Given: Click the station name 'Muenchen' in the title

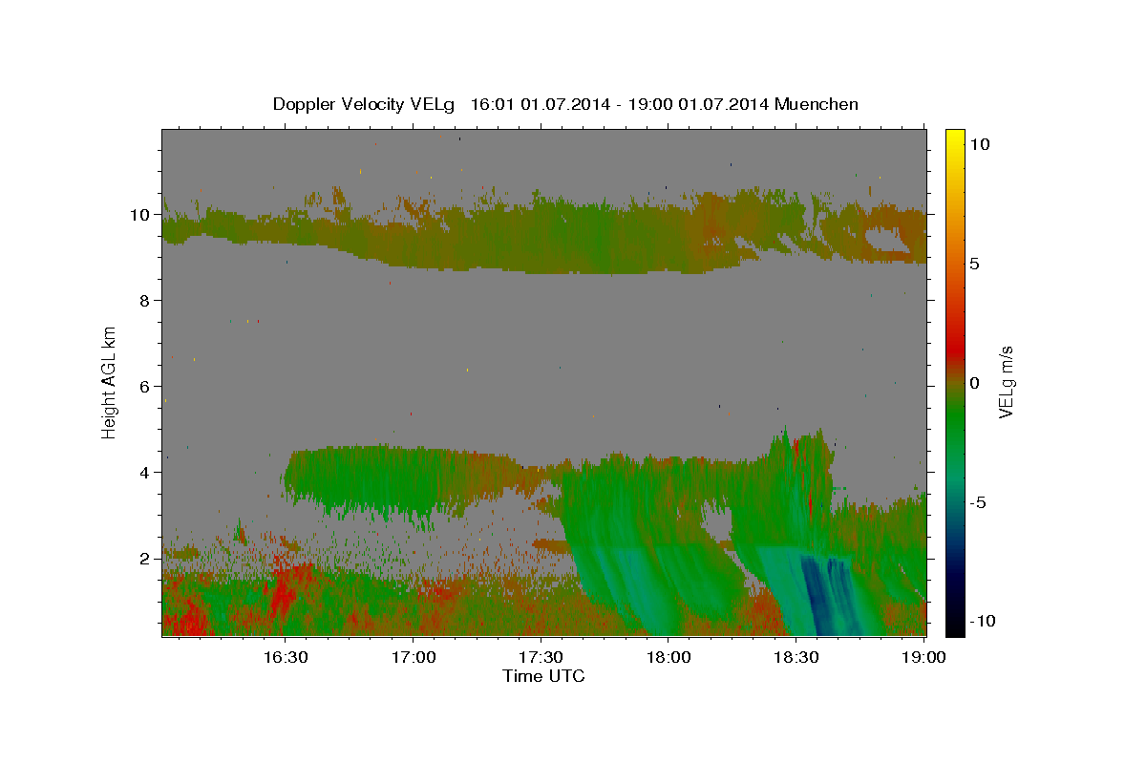Looking at the screenshot, I should click(817, 104).
